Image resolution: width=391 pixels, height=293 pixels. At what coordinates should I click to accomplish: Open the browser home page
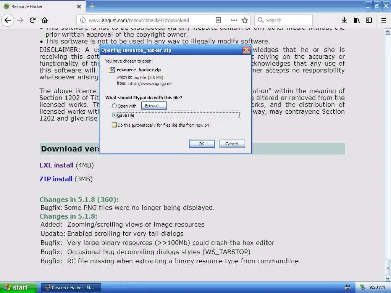[45, 20]
